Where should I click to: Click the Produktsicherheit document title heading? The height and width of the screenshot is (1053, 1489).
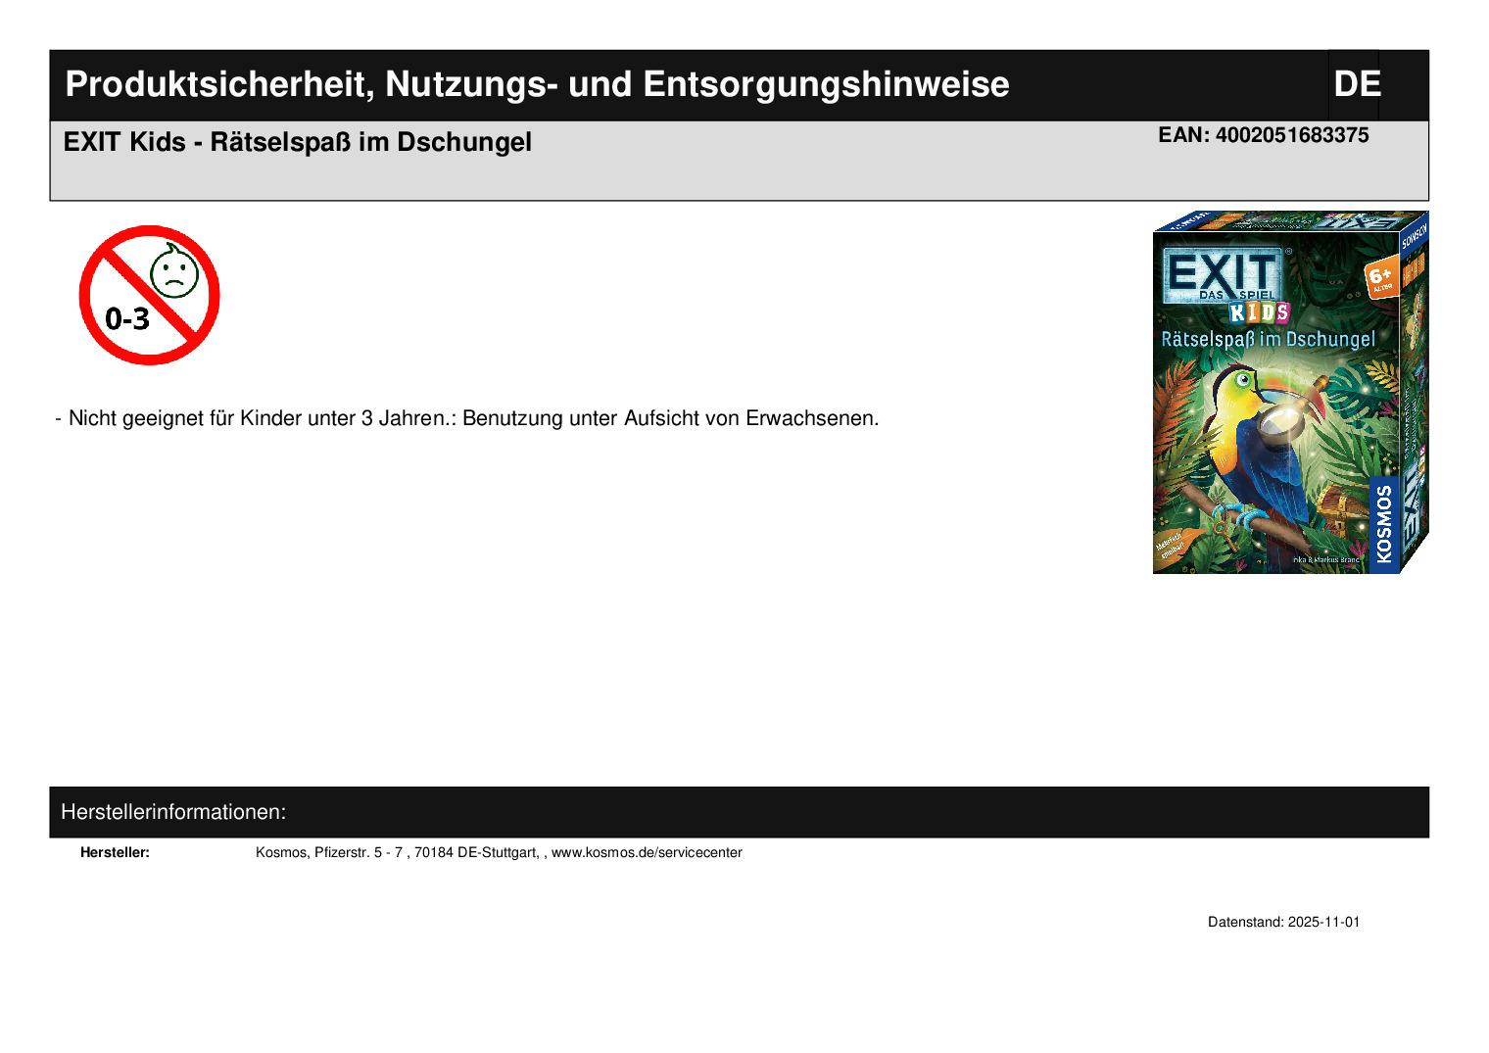pos(537,85)
